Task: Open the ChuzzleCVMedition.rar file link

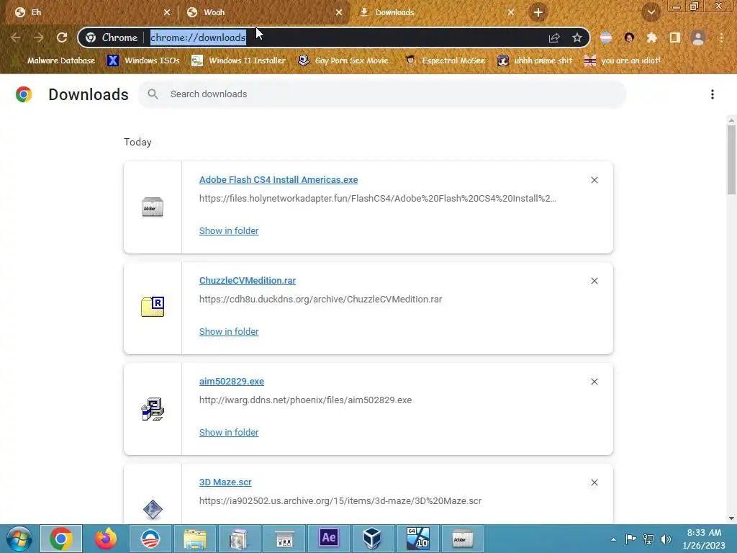Action: [248, 280]
